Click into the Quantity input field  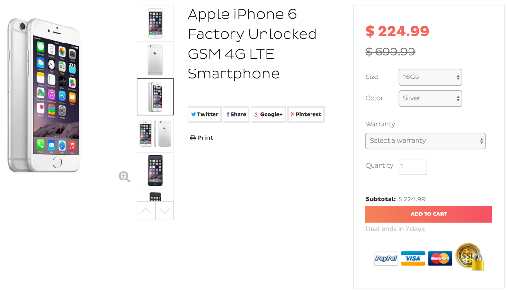(x=412, y=166)
